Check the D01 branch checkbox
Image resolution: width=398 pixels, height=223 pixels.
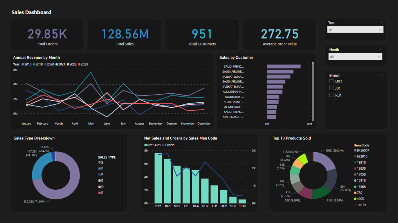(x=331, y=81)
